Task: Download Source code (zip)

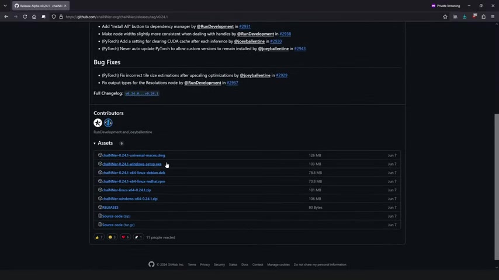Action: coord(116,216)
